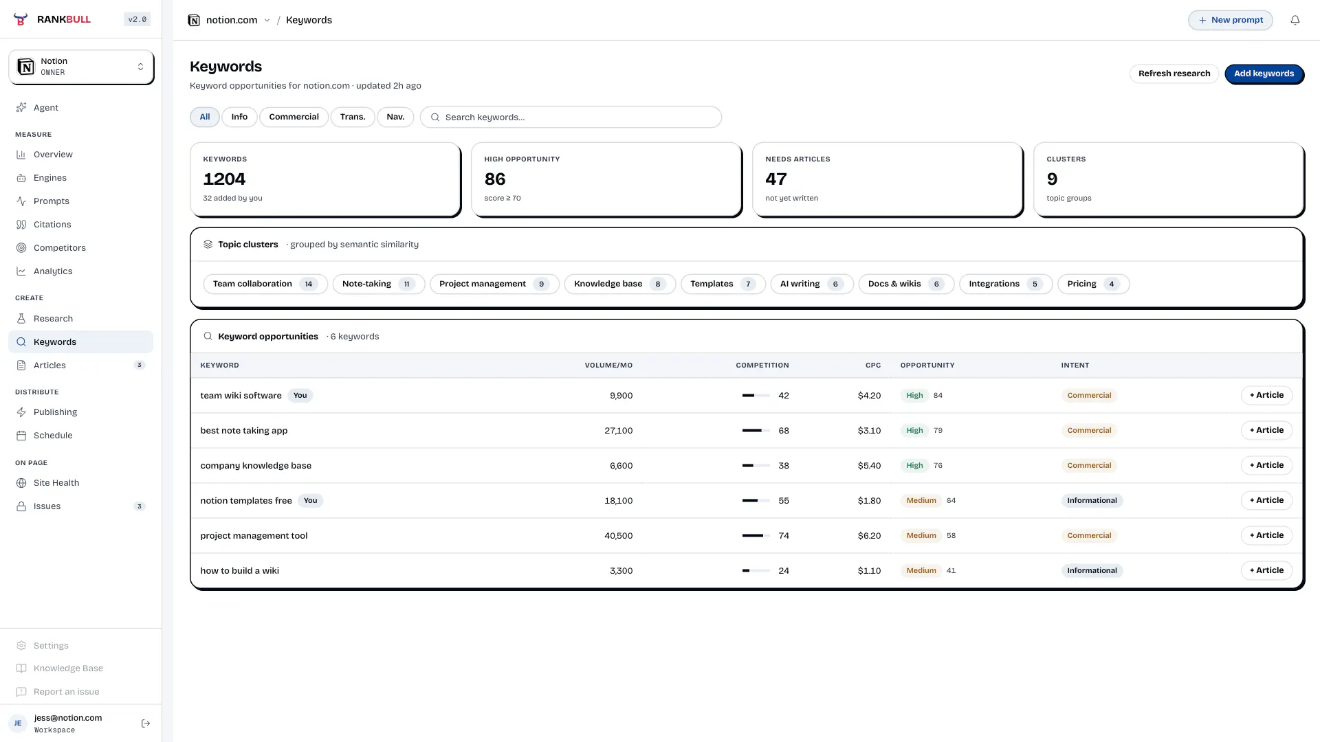1320x742 pixels.
Task: Click the Site Health globe icon
Action: 21,483
